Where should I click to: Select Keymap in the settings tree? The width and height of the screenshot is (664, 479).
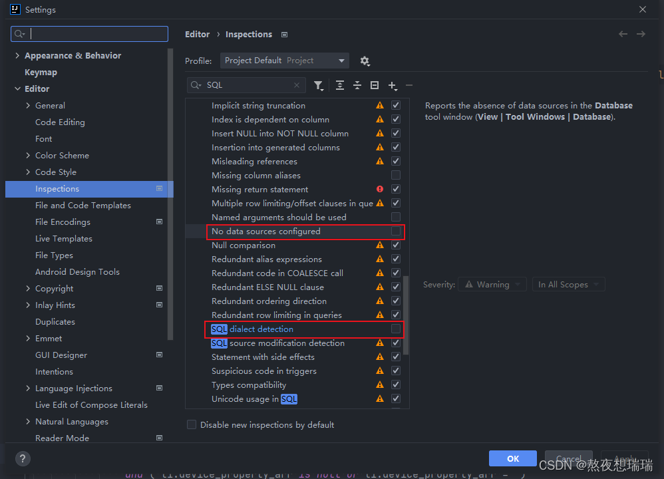coord(41,73)
